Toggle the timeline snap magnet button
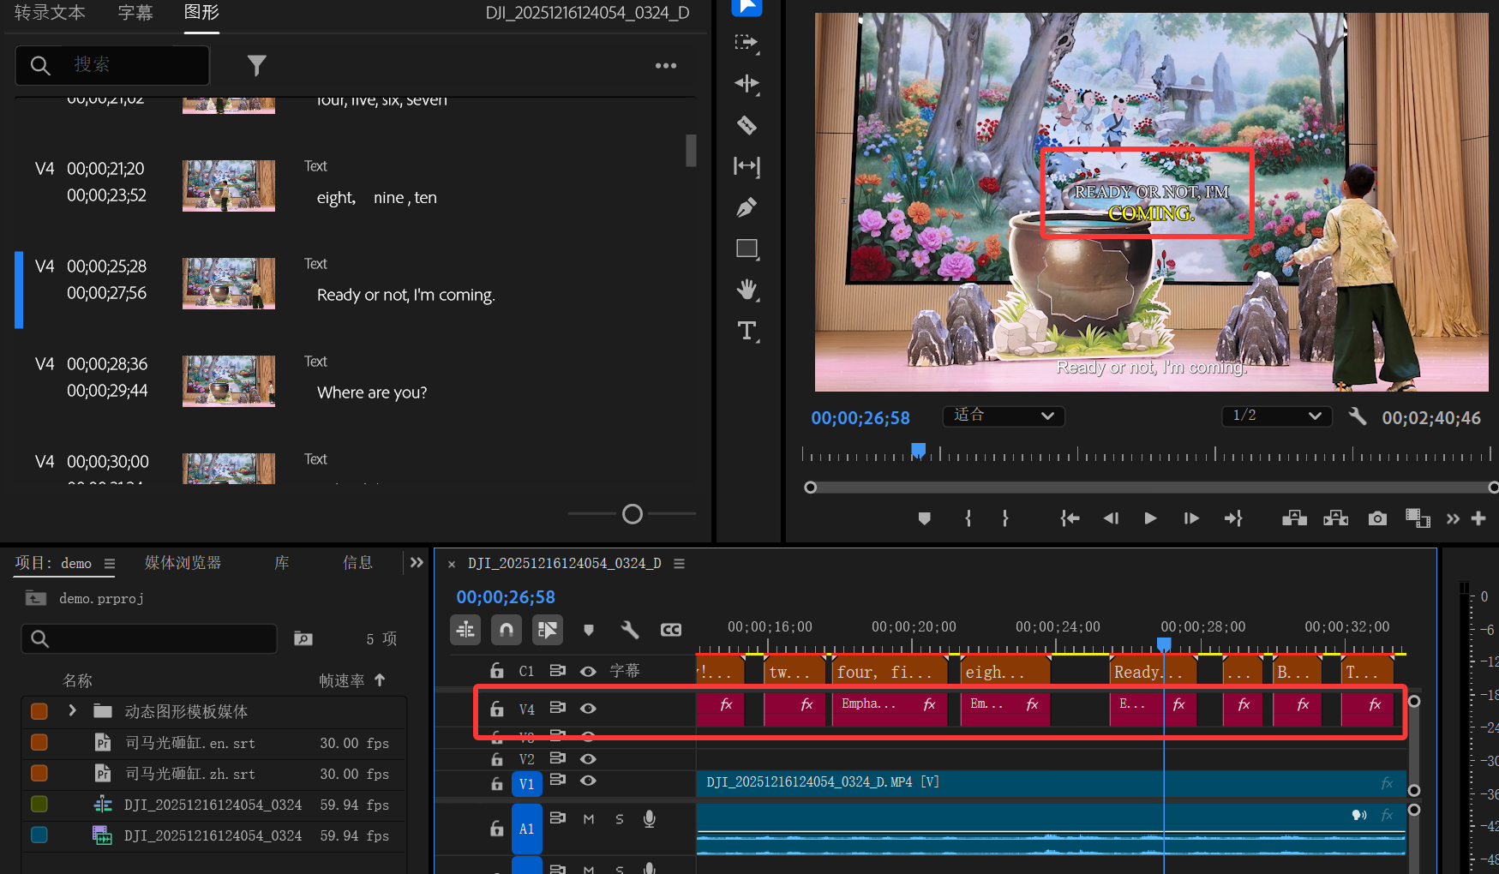The height and width of the screenshot is (874, 1499). pos(507,631)
